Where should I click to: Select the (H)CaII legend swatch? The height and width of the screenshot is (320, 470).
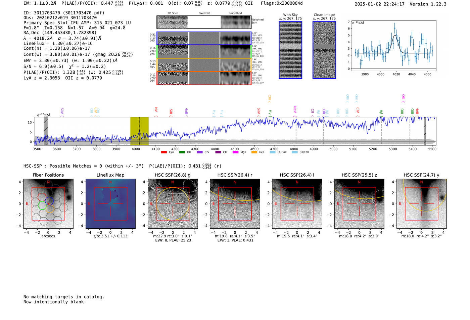point(295,152)
